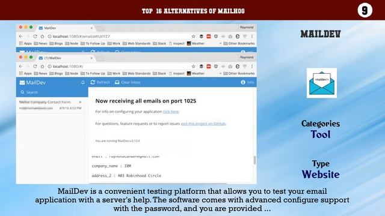The height and width of the screenshot is (216, 385).
Task: Open Web Standards folder in front window
Action: 137,73
